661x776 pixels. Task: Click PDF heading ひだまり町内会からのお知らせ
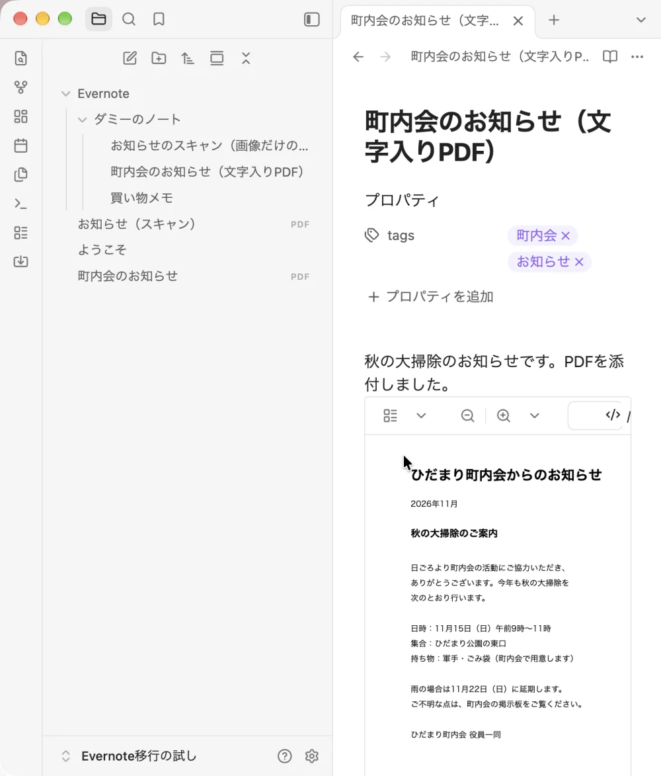pyautogui.click(x=506, y=475)
